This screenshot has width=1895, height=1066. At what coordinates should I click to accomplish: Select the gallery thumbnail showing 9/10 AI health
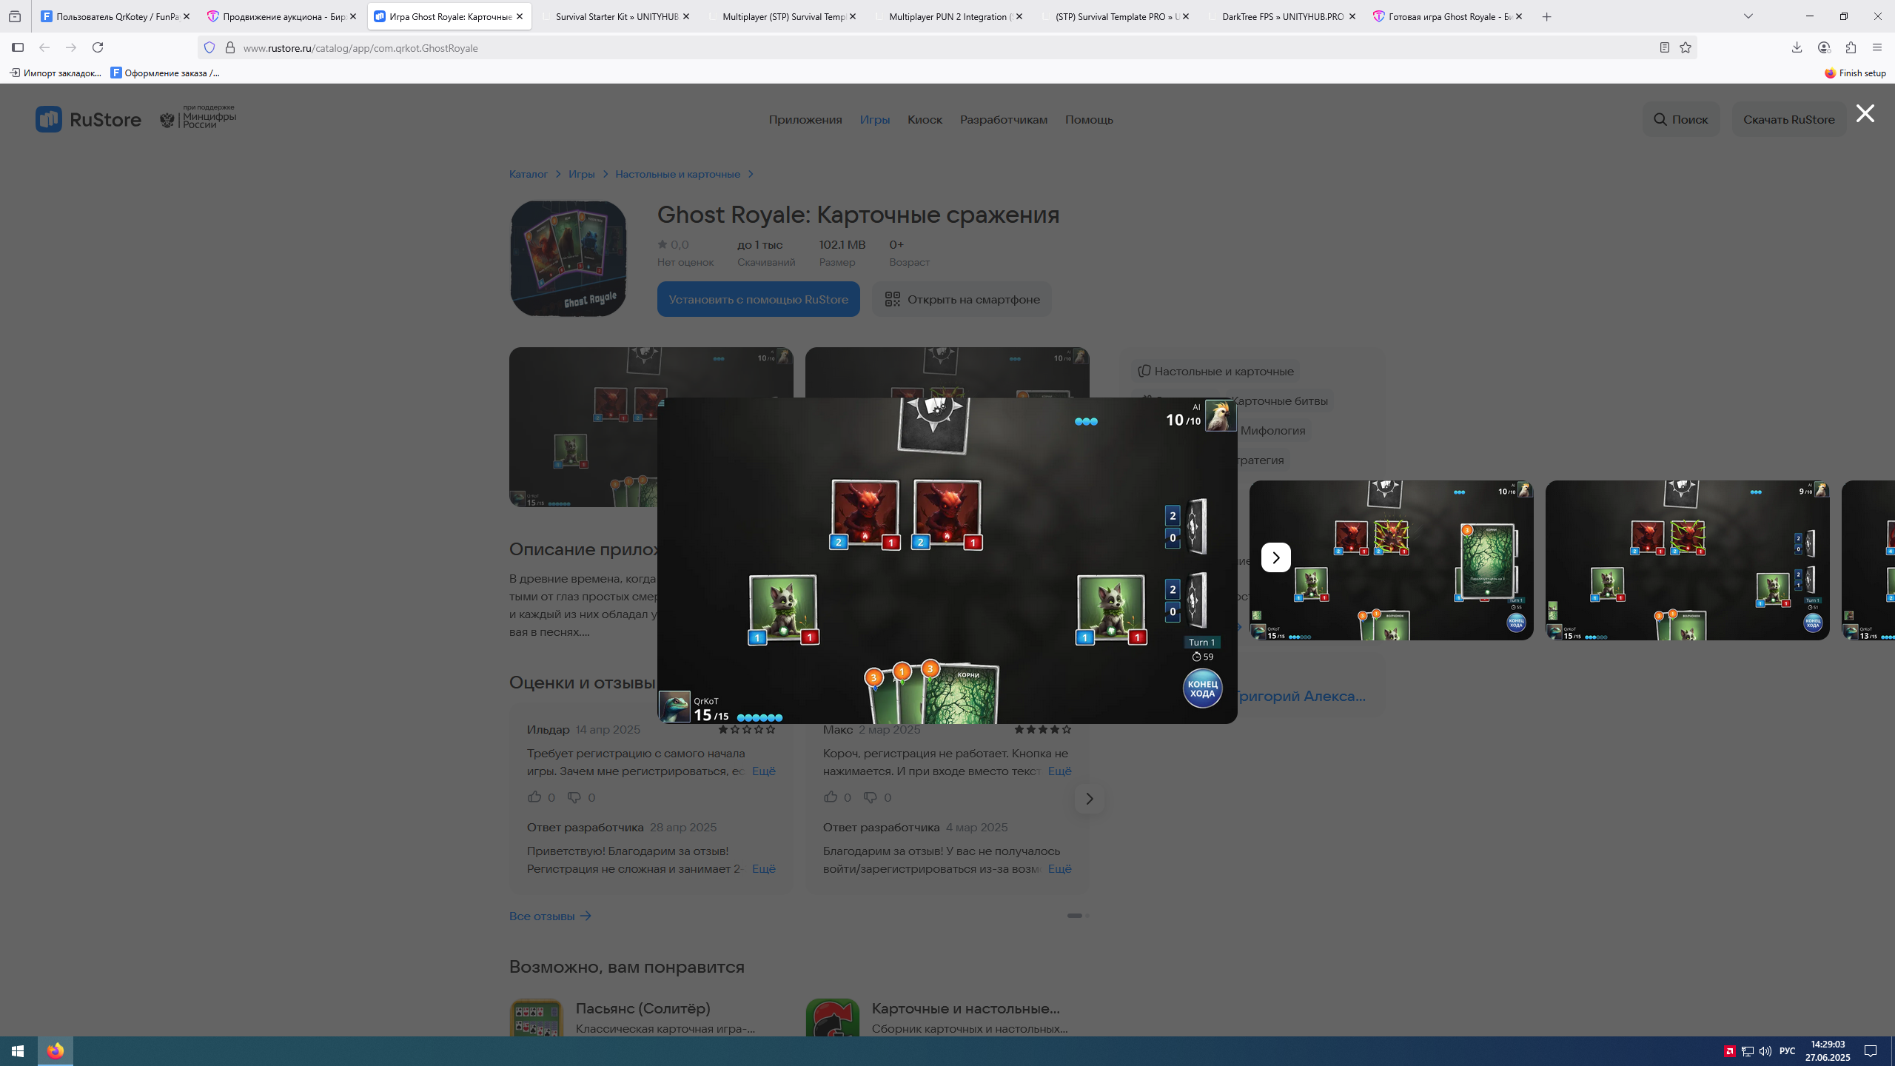click(x=1687, y=560)
